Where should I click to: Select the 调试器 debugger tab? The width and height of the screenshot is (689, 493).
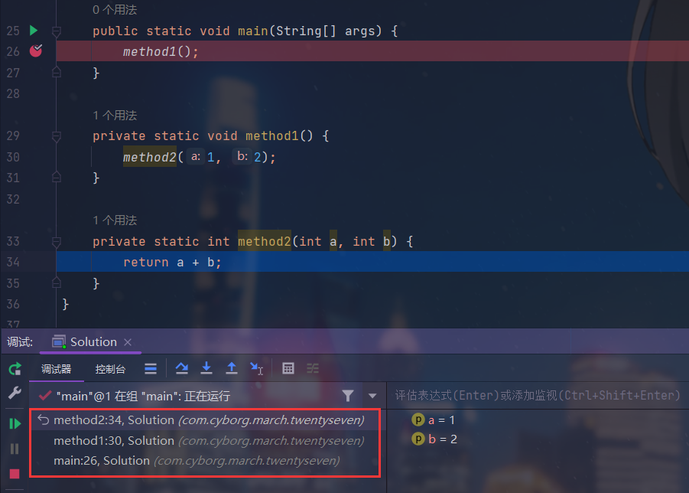56,369
